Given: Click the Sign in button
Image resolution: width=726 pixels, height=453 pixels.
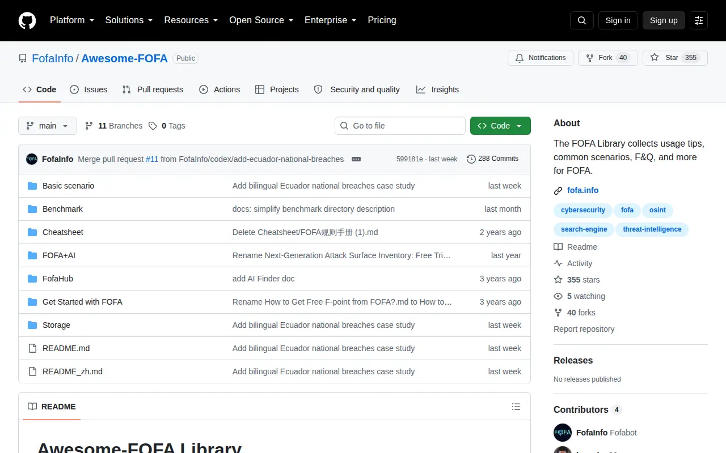Looking at the screenshot, I should pos(618,20).
